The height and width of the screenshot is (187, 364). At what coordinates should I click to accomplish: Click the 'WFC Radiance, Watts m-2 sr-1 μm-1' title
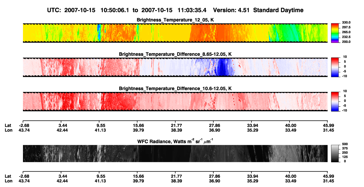pos(176,142)
